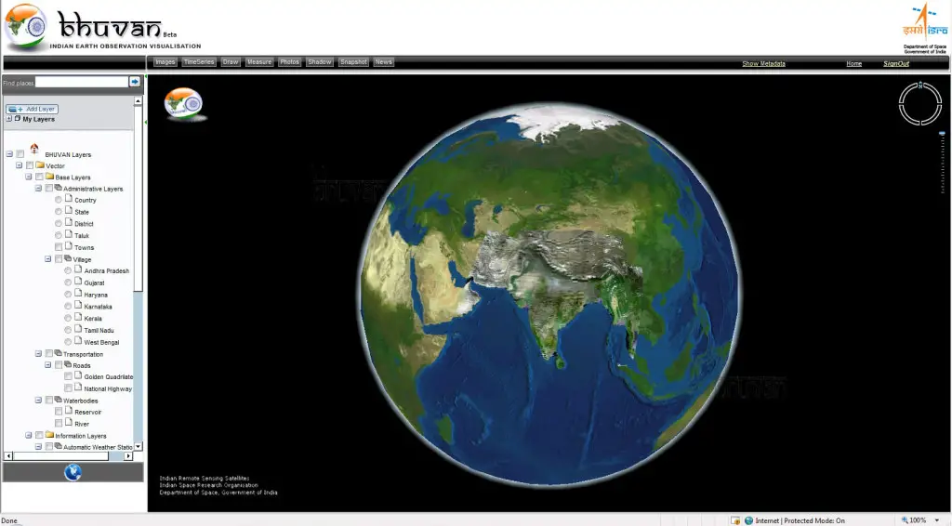Select the Country radio button
Viewport: 952px width, 526px height.
click(x=59, y=200)
